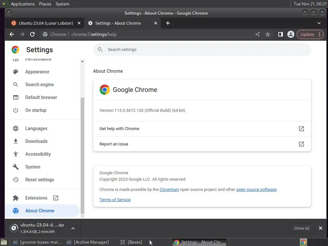Screen dimensions: 328x246
Task: Open a new tab with plus button
Action: tap(168, 23)
